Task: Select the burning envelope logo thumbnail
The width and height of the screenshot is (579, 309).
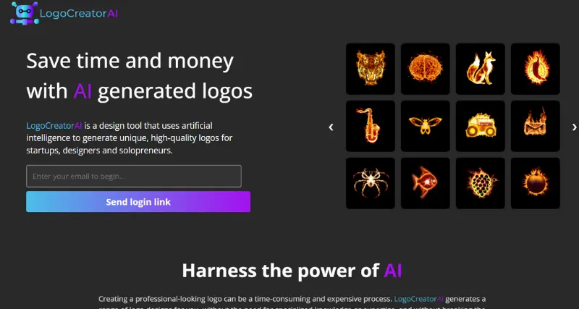Action: [536, 126]
